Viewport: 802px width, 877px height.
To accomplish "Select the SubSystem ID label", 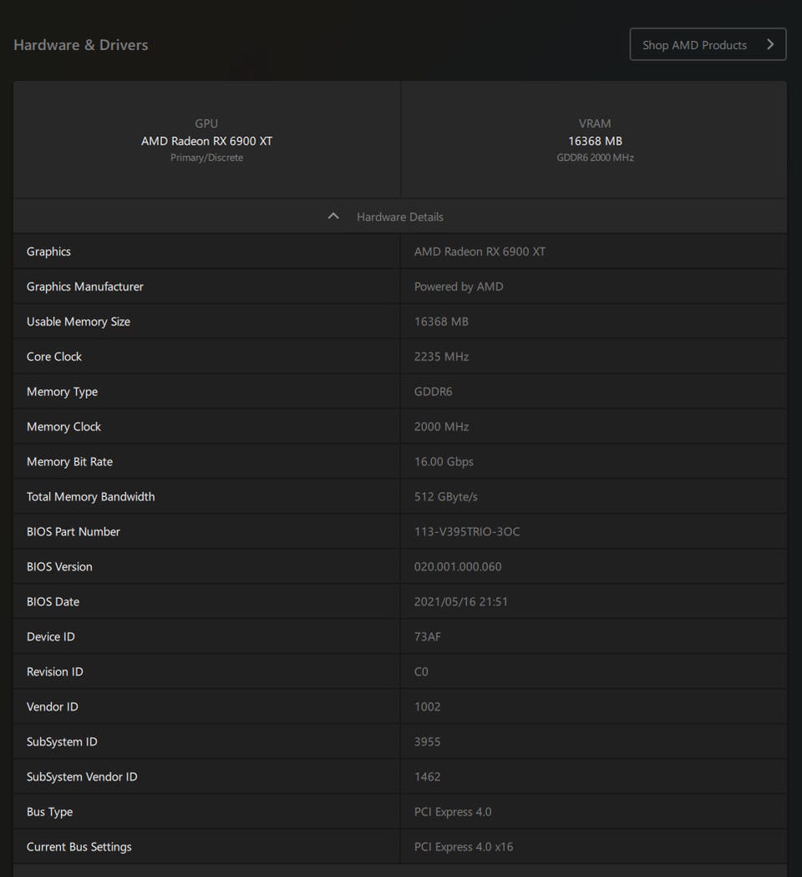I will coord(62,742).
